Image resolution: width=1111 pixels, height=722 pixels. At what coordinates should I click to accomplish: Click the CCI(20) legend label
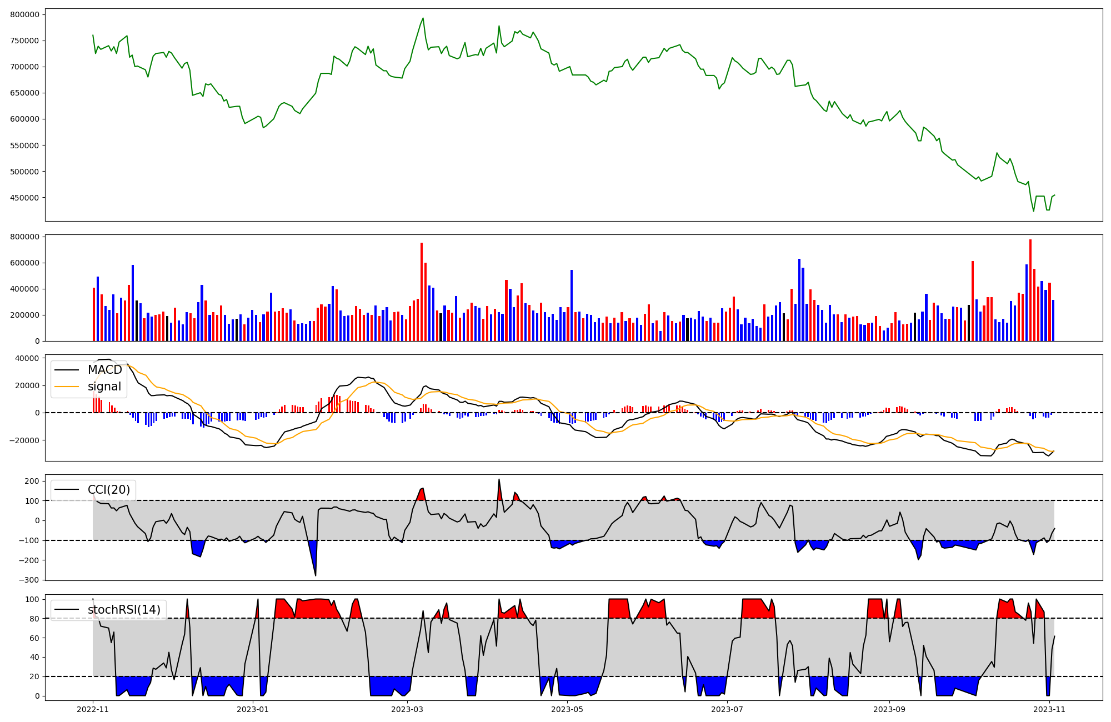pyautogui.click(x=108, y=490)
